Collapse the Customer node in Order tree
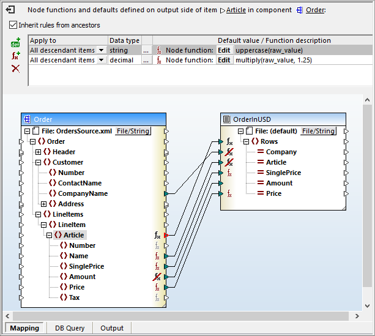Image resolution: width=375 pixels, height=336 pixels. pyautogui.click(x=38, y=162)
